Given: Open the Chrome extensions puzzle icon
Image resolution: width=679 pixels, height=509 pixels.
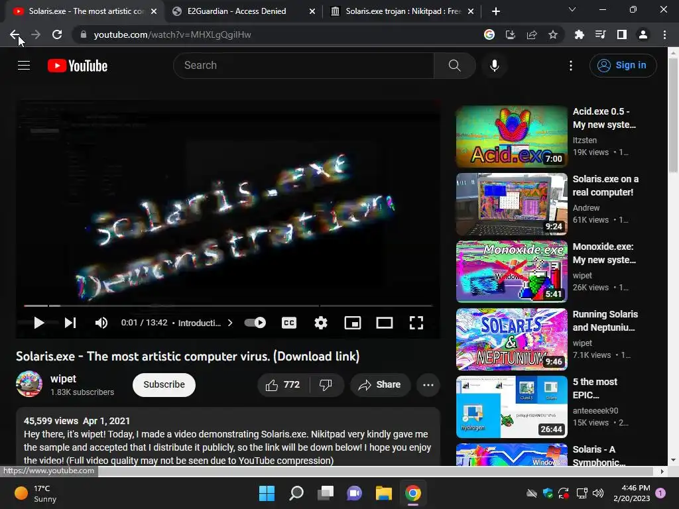Looking at the screenshot, I should 579,34.
